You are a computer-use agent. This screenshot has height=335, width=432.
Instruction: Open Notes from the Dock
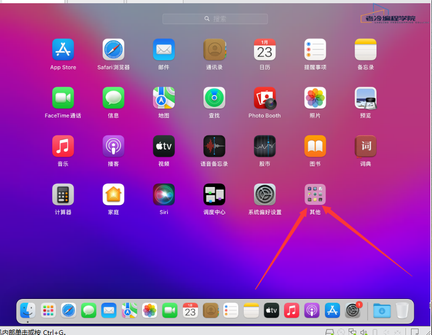coord(251,310)
